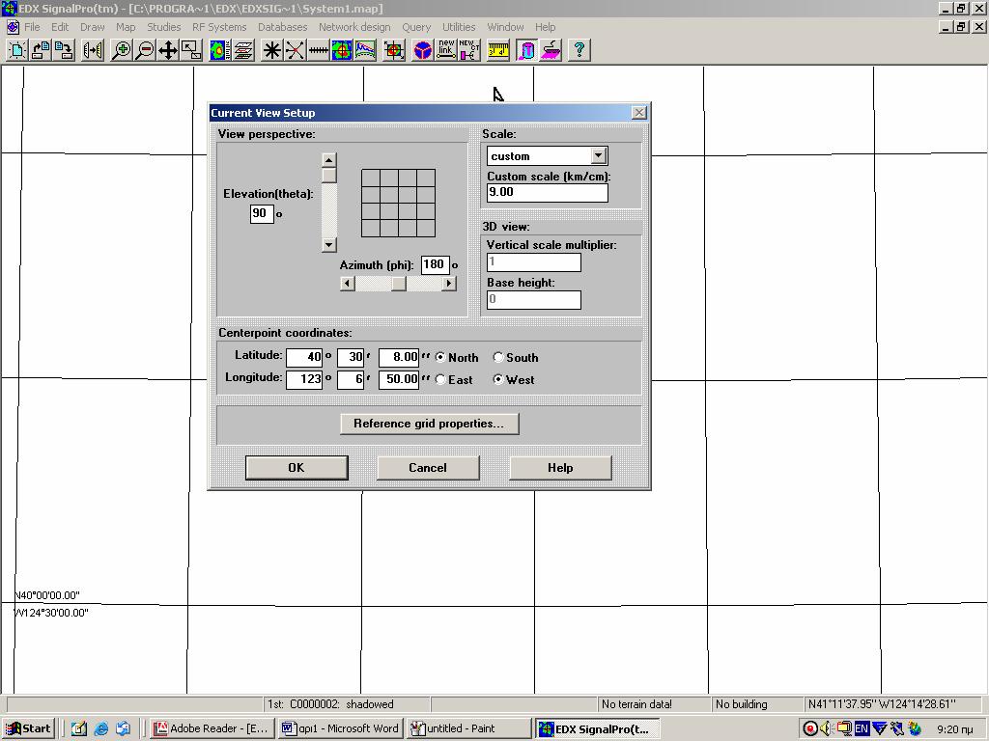The image size is (989, 741).
Task: Select South latitude radio button
Action: 498,357
